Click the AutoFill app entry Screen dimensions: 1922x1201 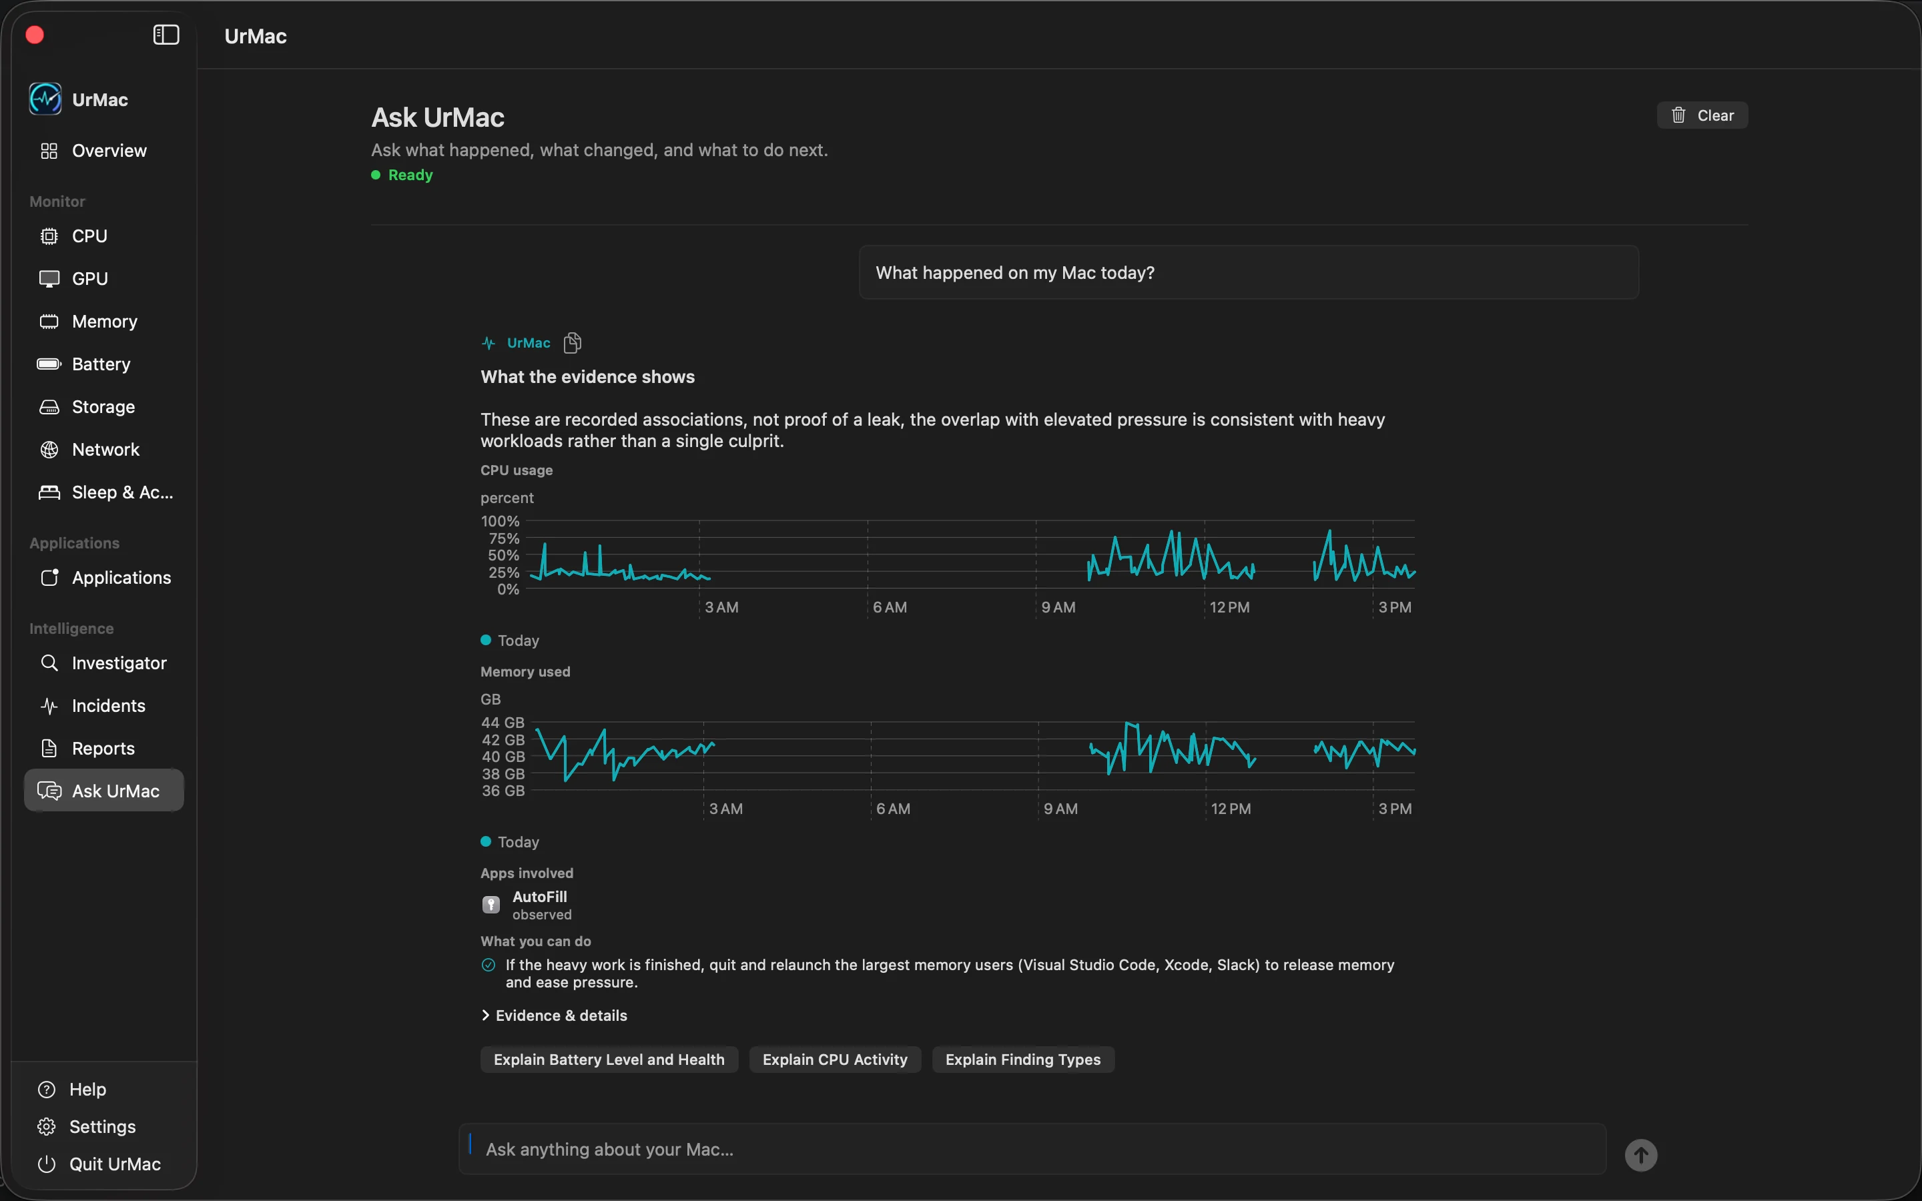tap(527, 905)
